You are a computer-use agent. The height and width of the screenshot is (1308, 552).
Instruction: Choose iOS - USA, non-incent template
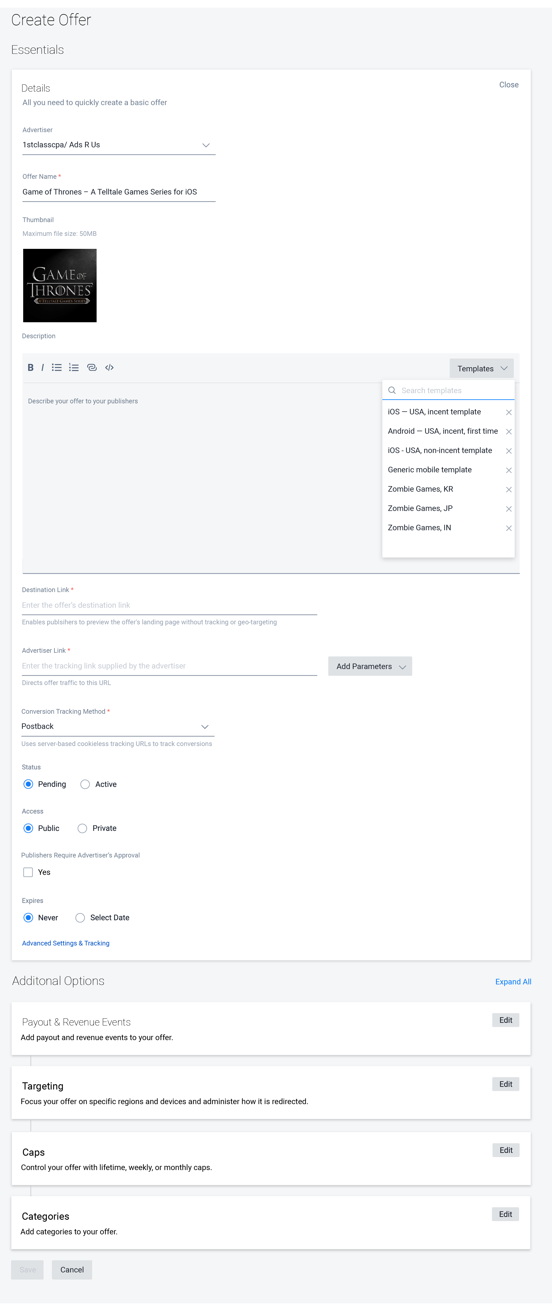coord(440,450)
